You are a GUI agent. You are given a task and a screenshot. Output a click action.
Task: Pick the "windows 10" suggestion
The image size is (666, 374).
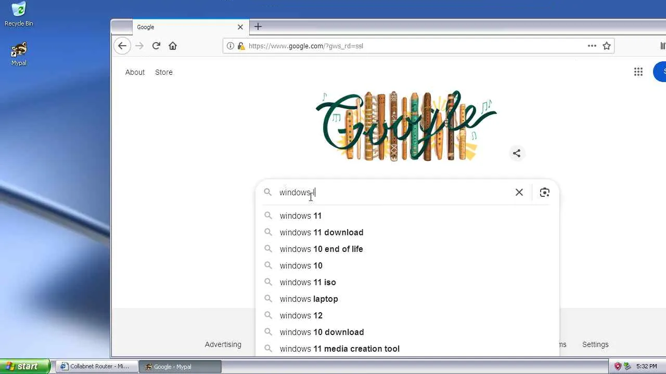coord(407,265)
